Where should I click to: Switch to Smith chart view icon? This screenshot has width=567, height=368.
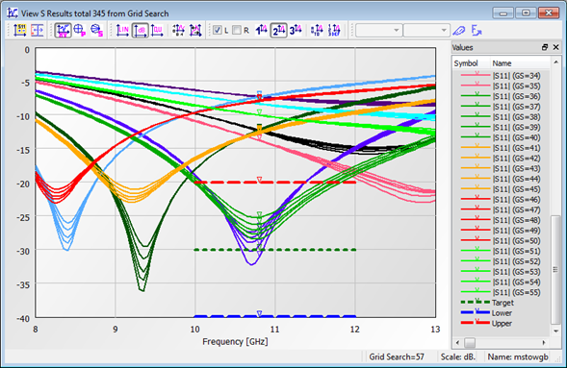point(96,31)
